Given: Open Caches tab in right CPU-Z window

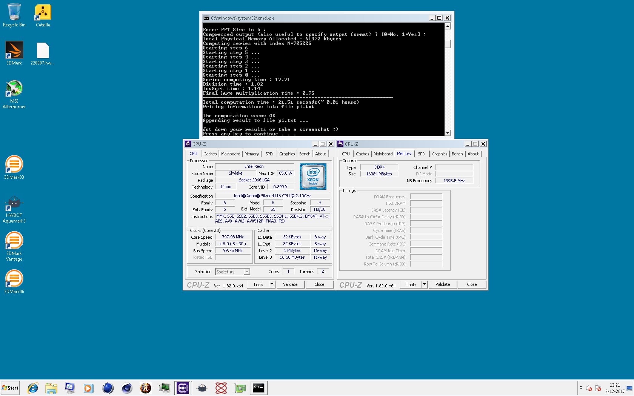Looking at the screenshot, I should 363,154.
